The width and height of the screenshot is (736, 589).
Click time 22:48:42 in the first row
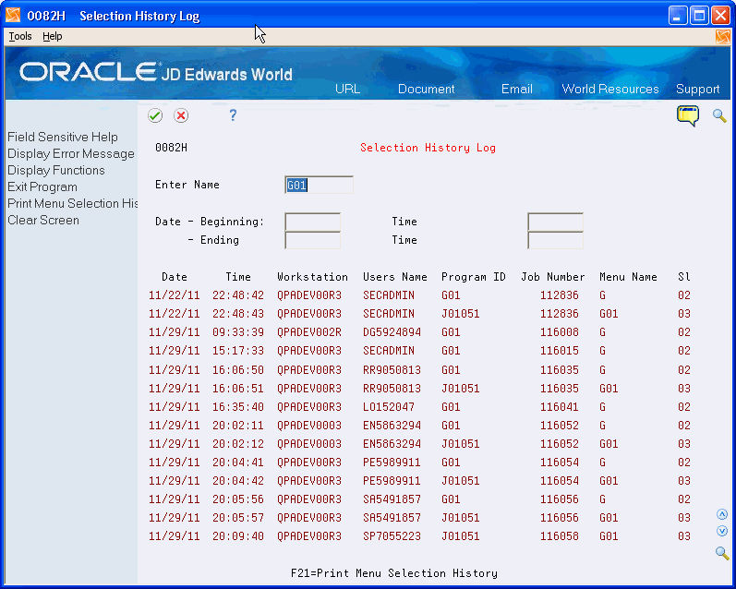tap(238, 295)
